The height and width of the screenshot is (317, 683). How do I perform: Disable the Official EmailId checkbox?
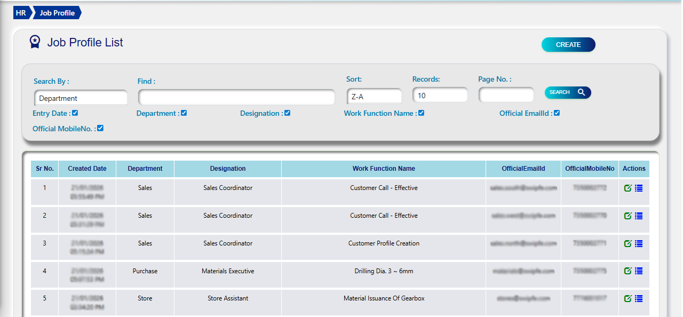click(557, 113)
